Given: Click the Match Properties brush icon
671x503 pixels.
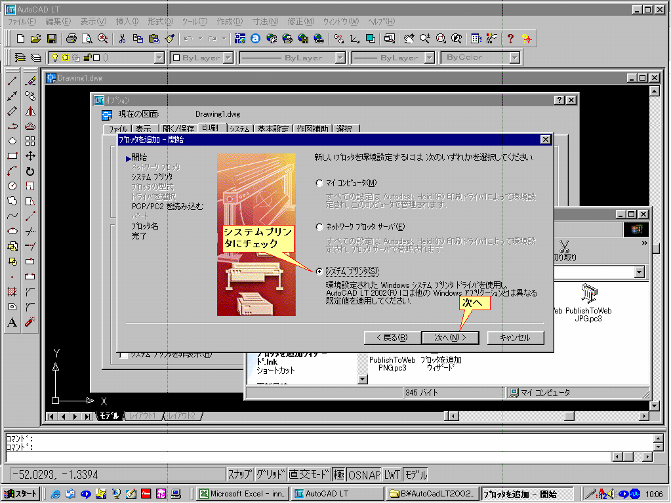Looking at the screenshot, I should pos(169,39).
